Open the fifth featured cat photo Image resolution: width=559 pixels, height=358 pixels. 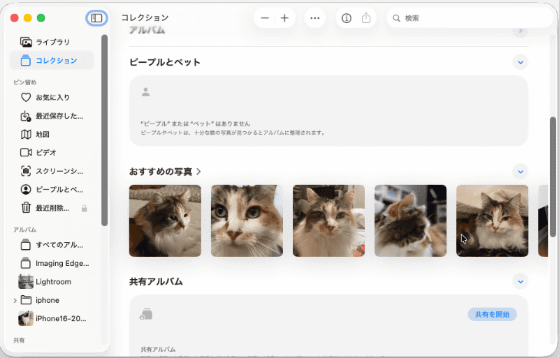[x=492, y=221]
